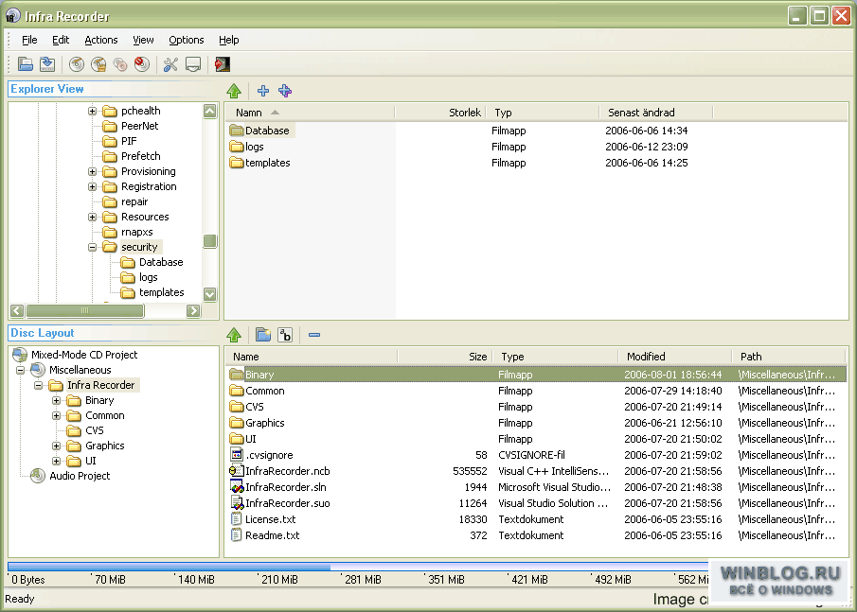Click the Add all double plus icon
Image resolution: width=857 pixels, height=612 pixels.
click(285, 91)
